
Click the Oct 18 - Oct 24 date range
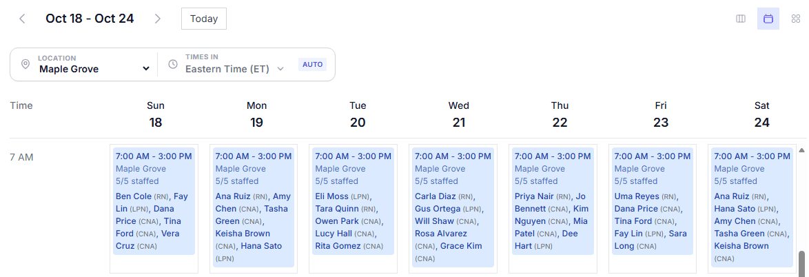[x=90, y=19]
